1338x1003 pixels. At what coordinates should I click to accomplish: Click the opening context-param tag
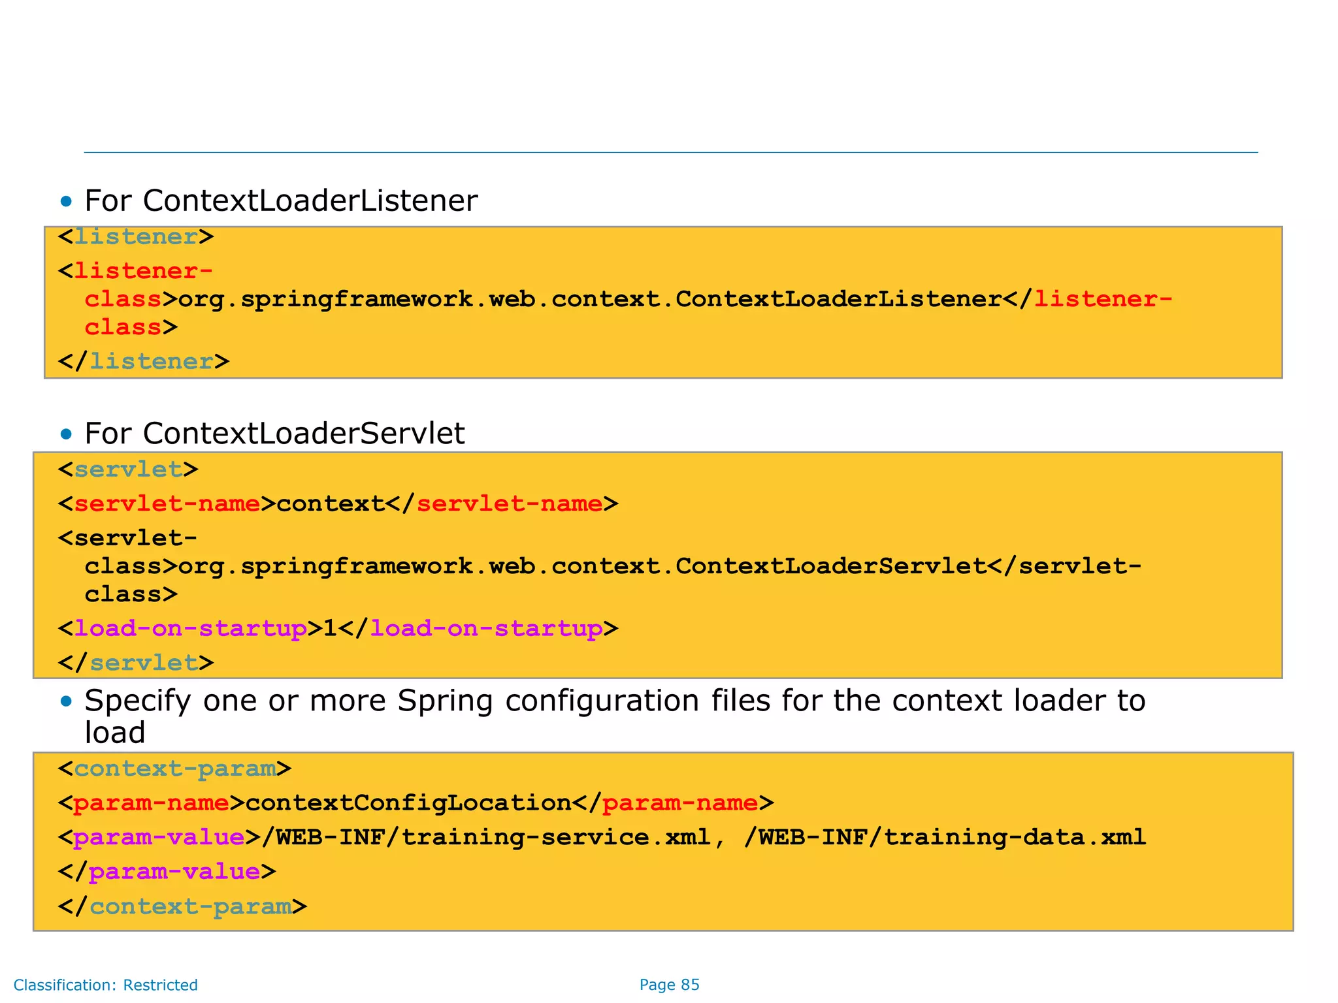174,769
